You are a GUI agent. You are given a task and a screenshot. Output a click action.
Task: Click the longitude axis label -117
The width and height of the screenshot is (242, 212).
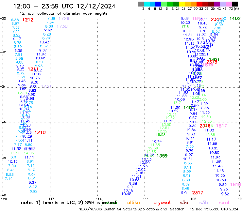[50, 199]
